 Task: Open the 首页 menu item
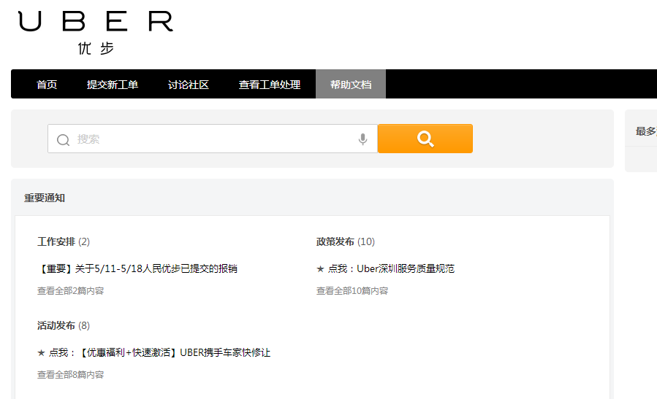[47, 85]
